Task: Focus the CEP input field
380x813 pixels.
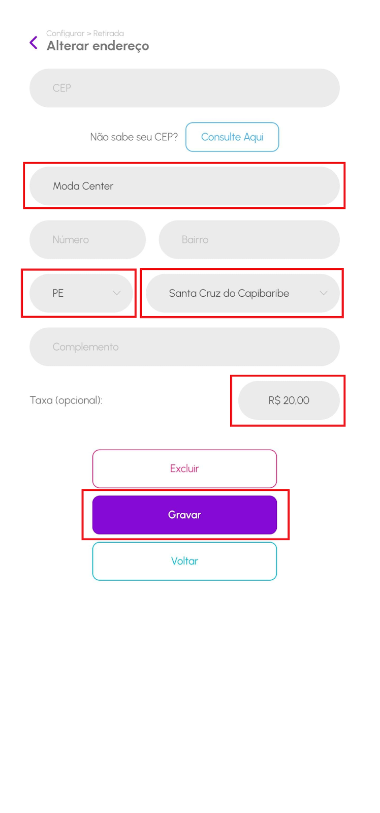Action: [184, 88]
